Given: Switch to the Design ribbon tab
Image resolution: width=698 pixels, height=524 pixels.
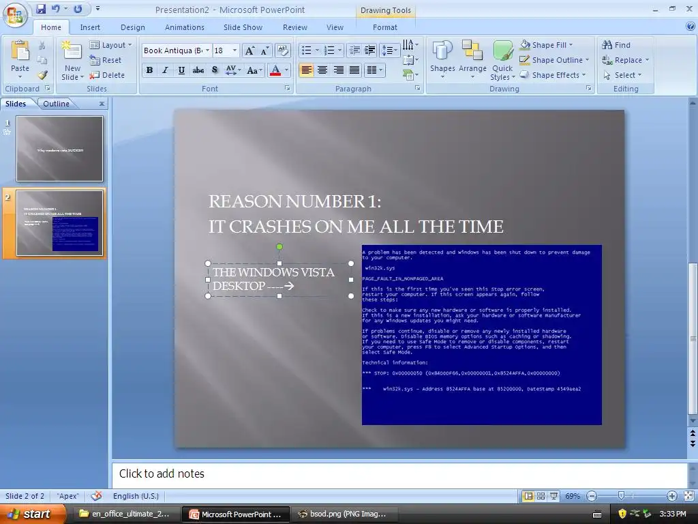Looking at the screenshot, I should point(133,27).
